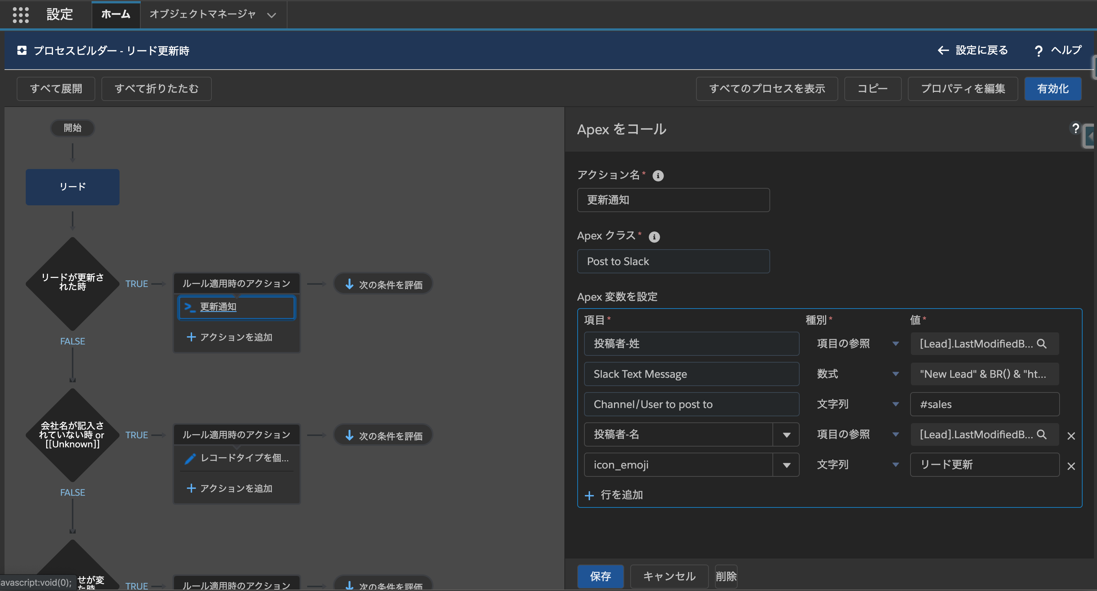
Task: Remove the icon_emoji row with X
Action: pyautogui.click(x=1071, y=466)
